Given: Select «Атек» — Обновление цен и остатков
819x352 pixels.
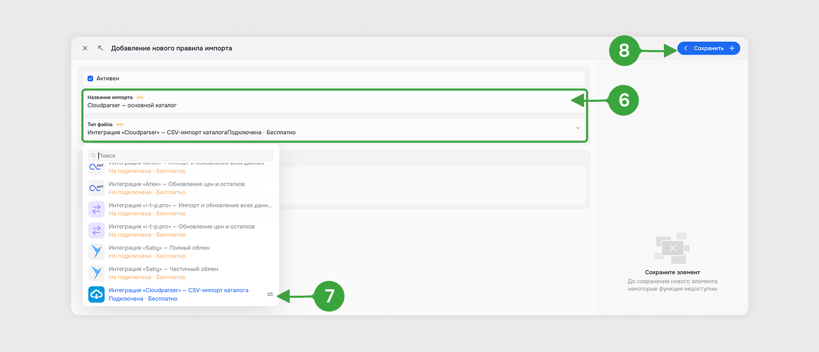Looking at the screenshot, I should click(181, 188).
